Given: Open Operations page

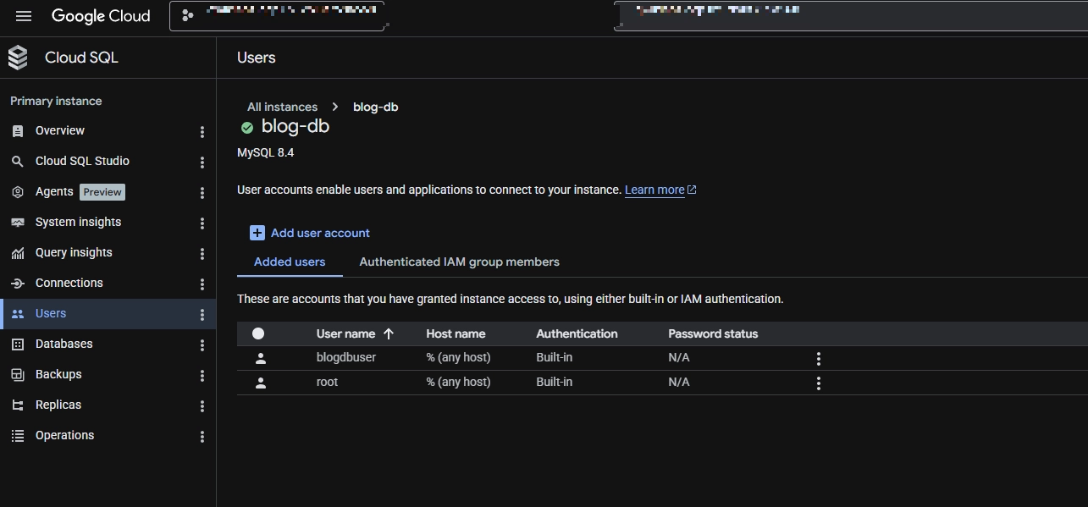Looking at the screenshot, I should 64,435.
